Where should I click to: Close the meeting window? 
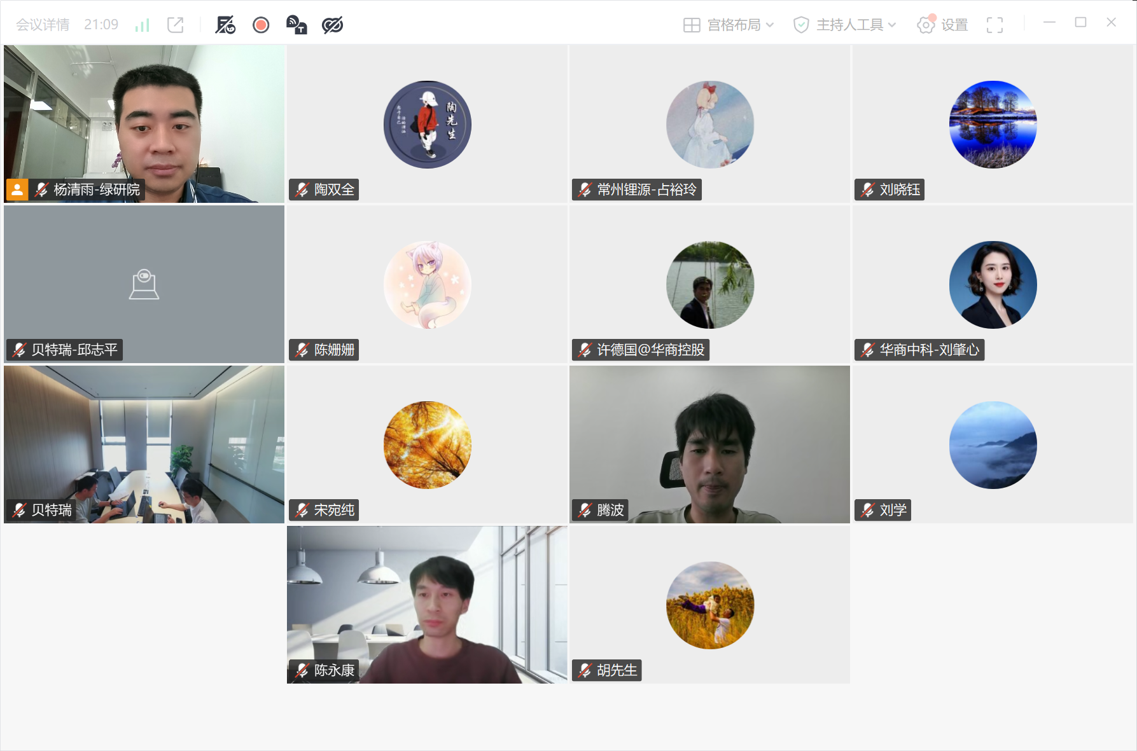click(x=1112, y=22)
